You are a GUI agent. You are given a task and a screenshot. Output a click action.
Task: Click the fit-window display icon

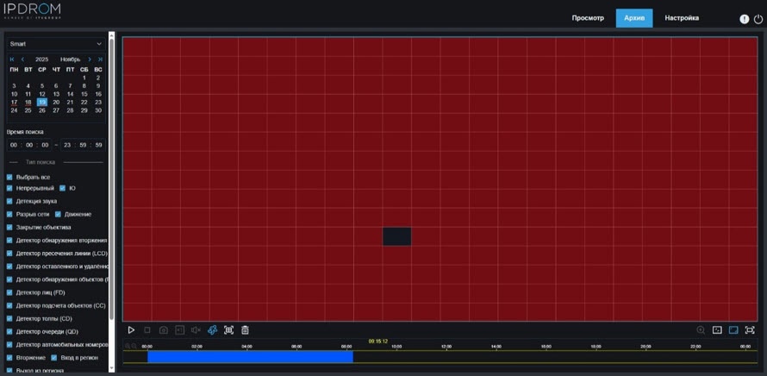click(x=733, y=330)
